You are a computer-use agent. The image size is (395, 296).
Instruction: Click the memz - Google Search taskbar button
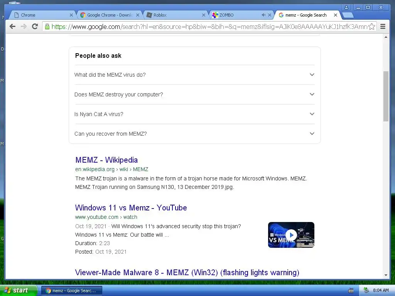(71, 291)
